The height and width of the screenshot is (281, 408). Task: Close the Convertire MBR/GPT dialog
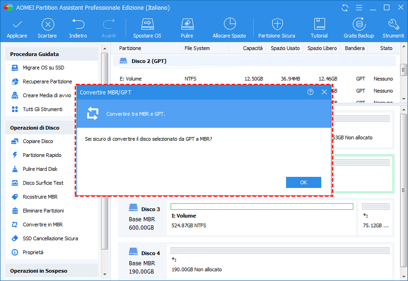click(324, 92)
